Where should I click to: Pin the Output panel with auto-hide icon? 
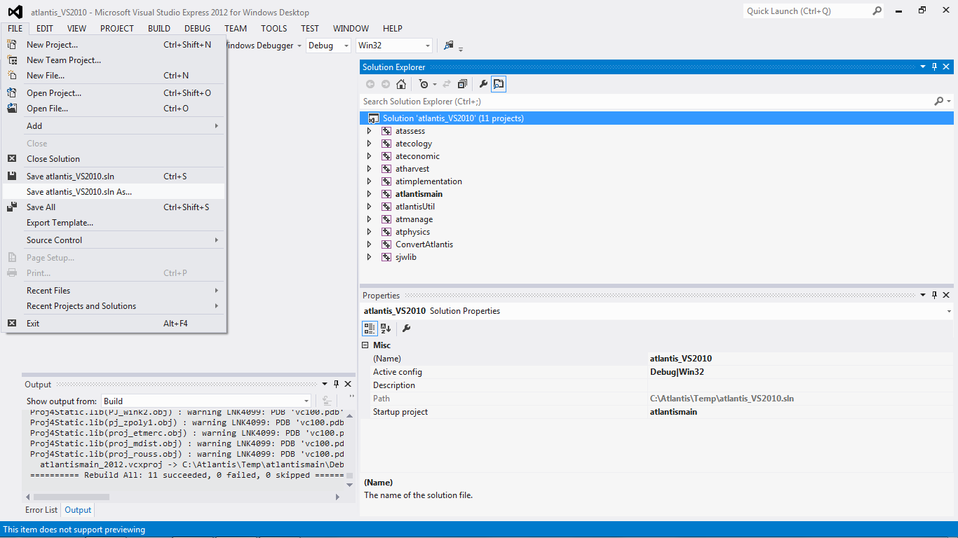click(x=336, y=384)
